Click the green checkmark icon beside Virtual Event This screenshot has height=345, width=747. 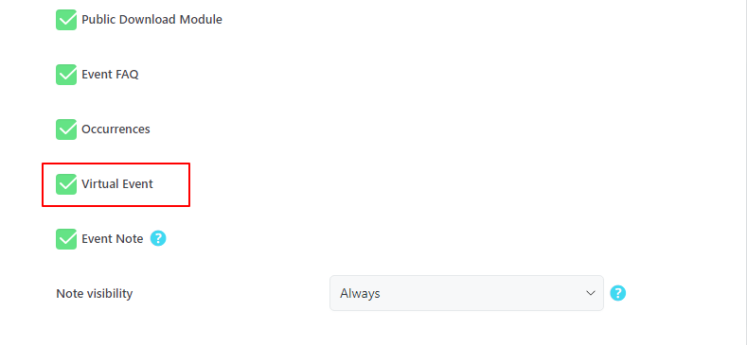point(66,184)
